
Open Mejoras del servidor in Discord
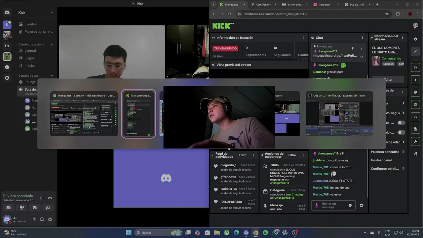36,32
